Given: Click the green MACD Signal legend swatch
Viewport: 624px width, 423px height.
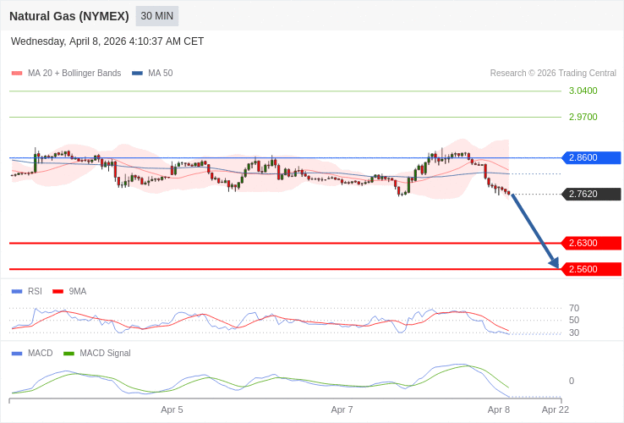Looking at the screenshot, I should pos(69,353).
